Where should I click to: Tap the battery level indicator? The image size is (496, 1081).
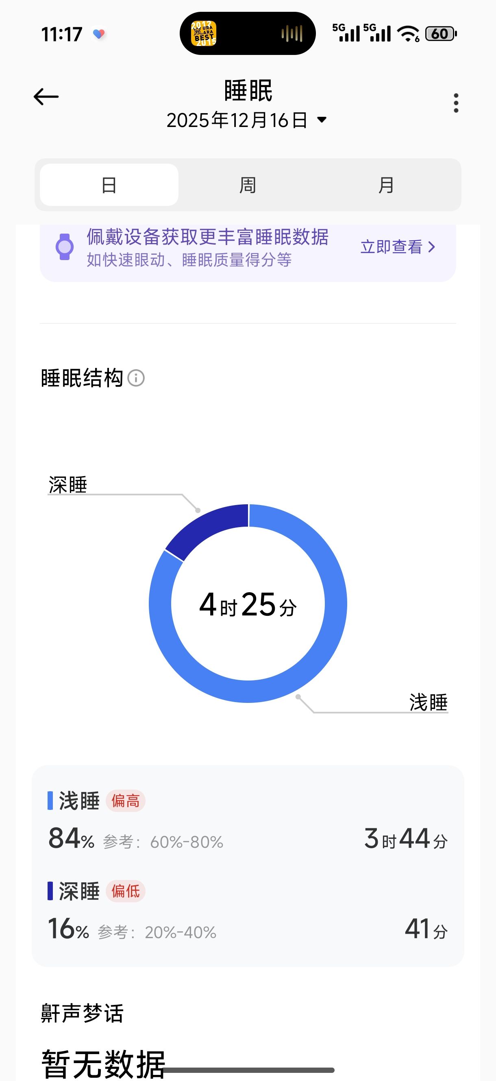pos(440,33)
